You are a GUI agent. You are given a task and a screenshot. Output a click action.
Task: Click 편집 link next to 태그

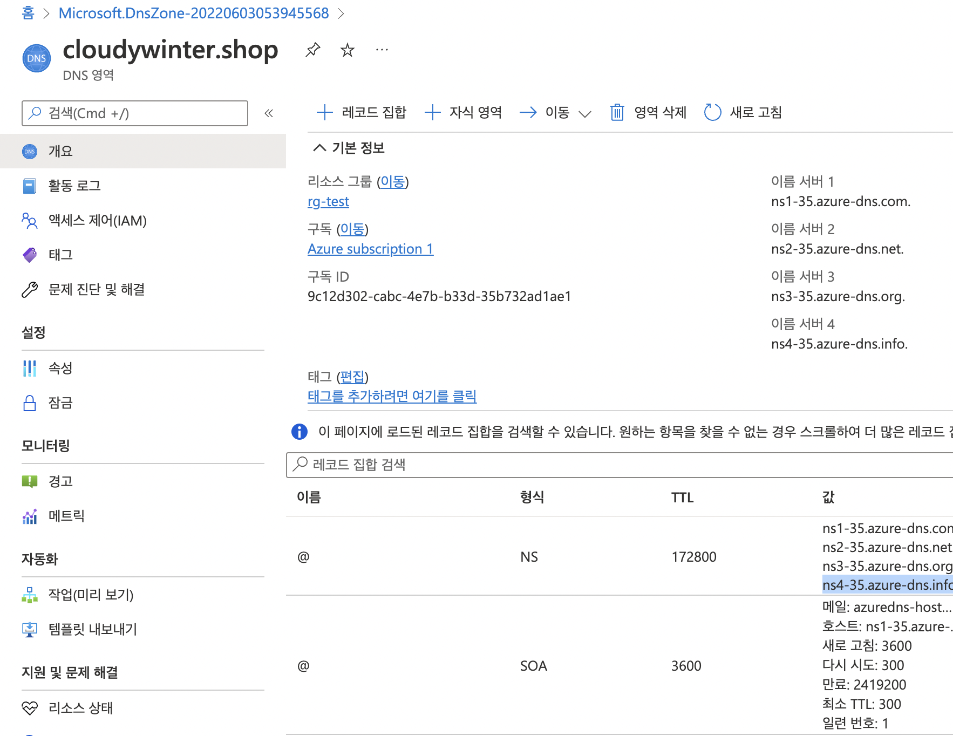click(x=352, y=377)
